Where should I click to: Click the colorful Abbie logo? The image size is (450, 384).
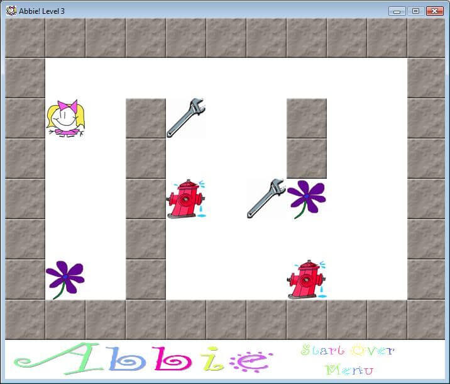click(x=143, y=359)
